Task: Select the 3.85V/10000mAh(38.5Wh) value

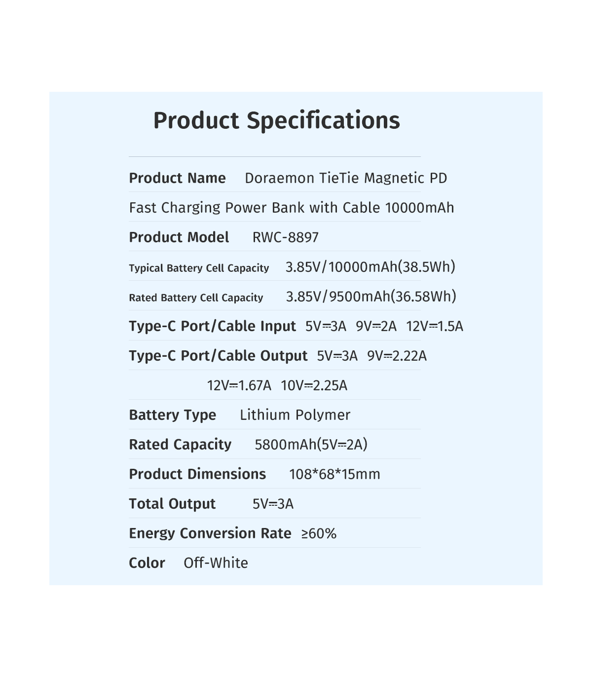Action: click(x=370, y=267)
